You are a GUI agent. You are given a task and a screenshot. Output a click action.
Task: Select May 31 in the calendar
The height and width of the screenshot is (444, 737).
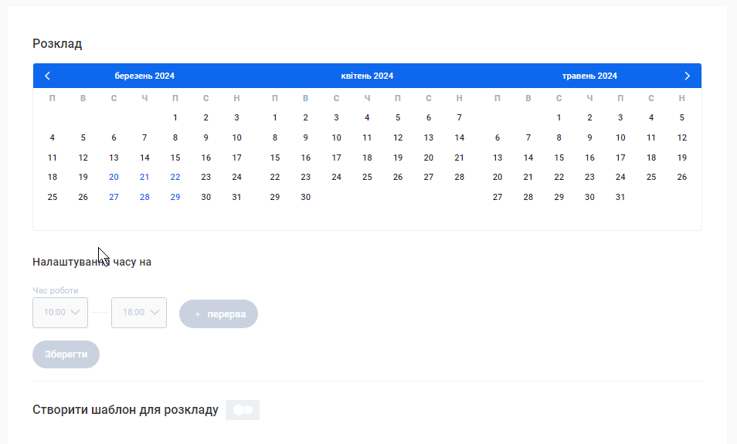point(620,197)
